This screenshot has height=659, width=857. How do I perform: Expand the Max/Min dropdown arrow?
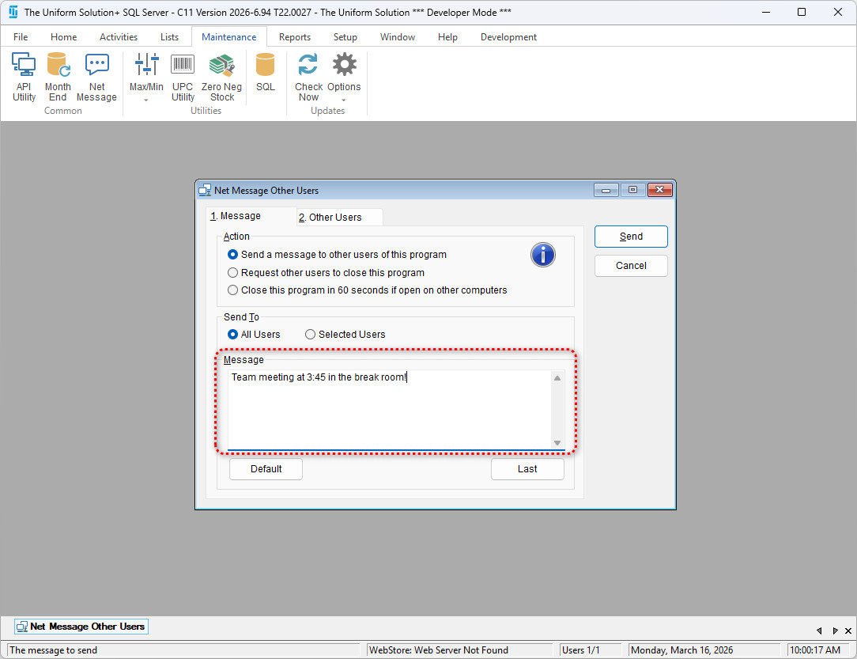tap(146, 100)
